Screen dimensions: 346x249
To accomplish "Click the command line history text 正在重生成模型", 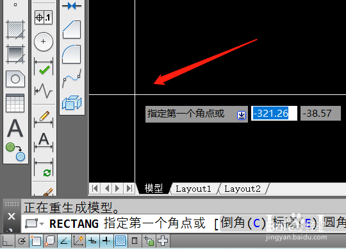I will pos(72,207).
